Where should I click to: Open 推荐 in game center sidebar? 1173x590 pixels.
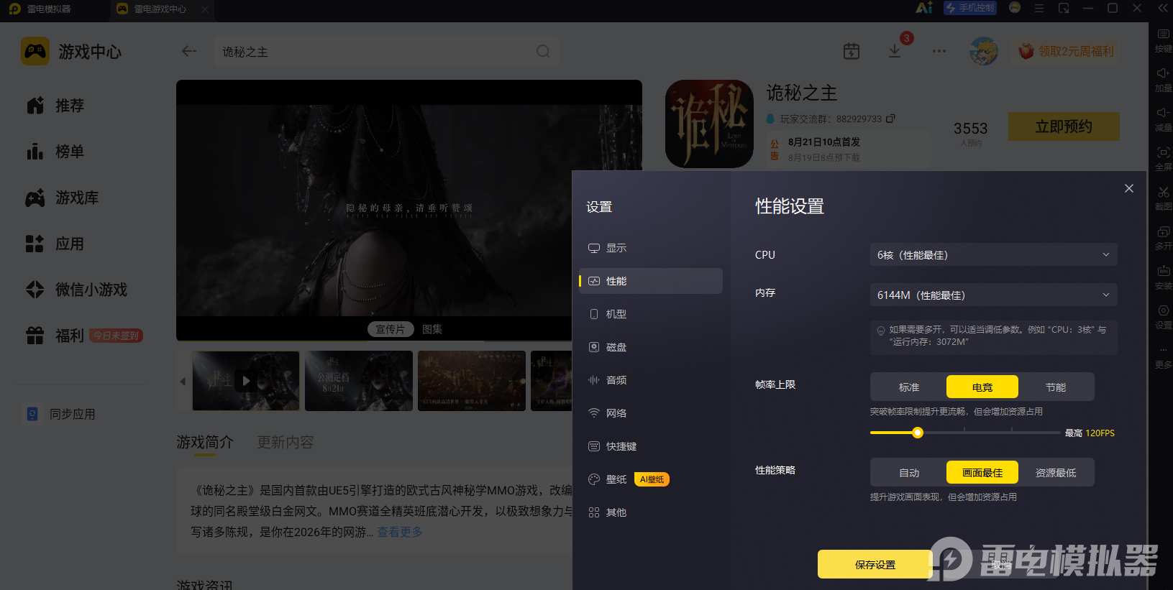click(55, 106)
